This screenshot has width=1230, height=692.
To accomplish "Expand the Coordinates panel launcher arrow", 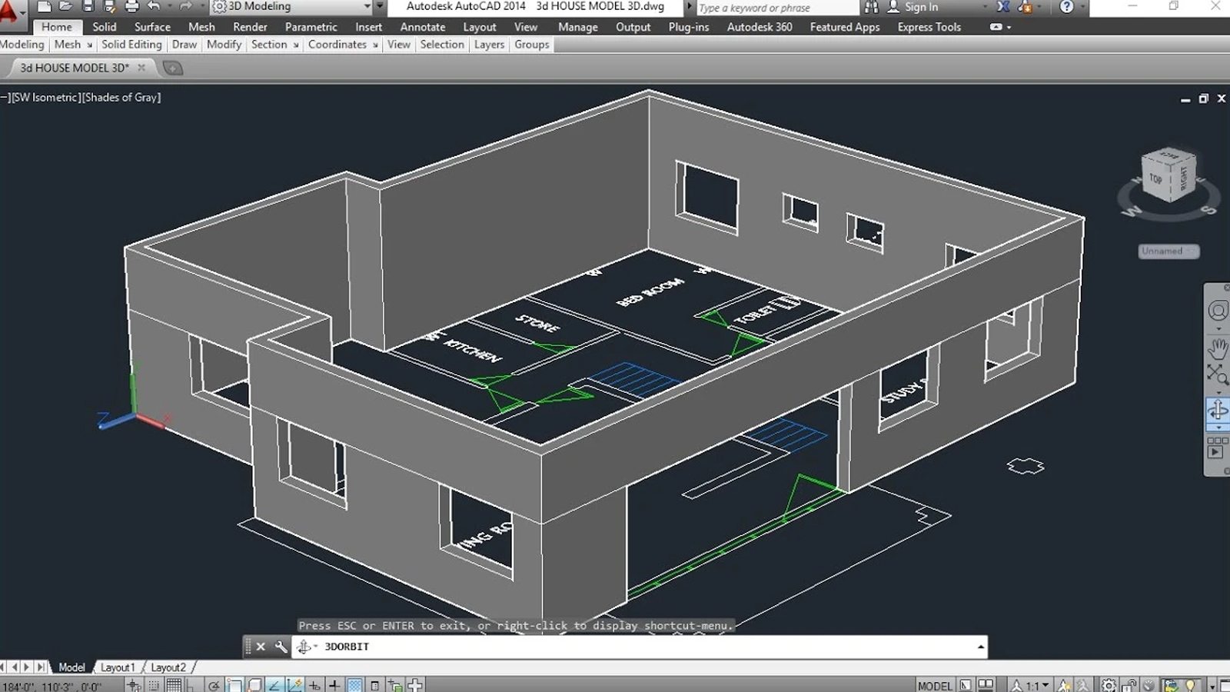I will [375, 45].
